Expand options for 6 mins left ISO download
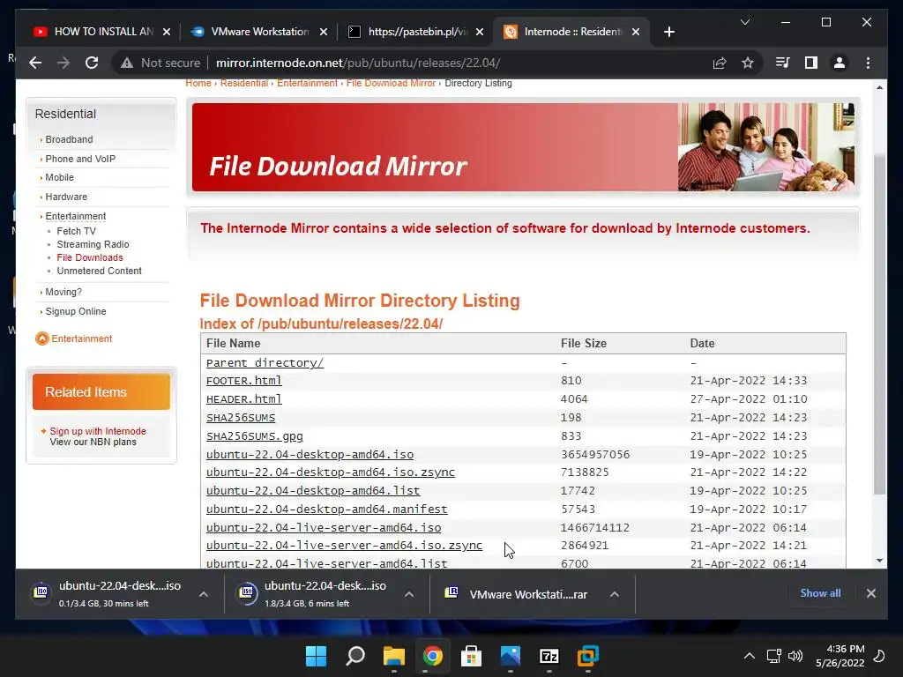Viewport: 903px width, 677px height. coord(409,594)
